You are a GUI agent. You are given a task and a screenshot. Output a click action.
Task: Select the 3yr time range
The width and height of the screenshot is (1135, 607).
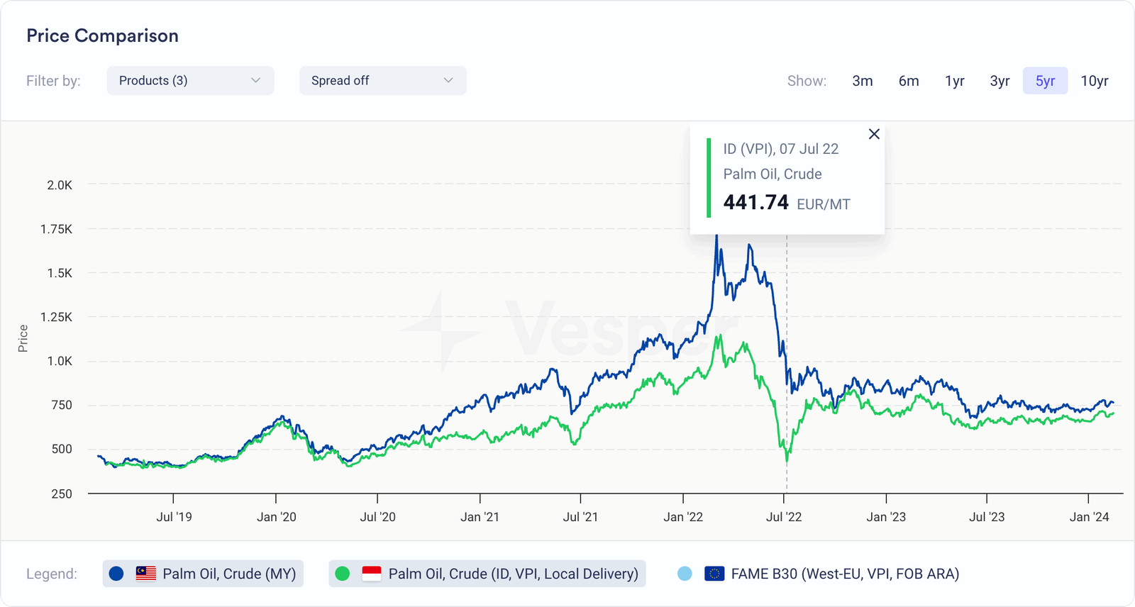coord(1000,81)
